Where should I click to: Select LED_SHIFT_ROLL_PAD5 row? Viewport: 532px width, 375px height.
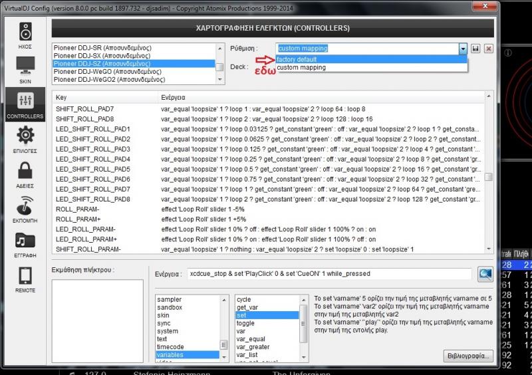tap(268, 169)
